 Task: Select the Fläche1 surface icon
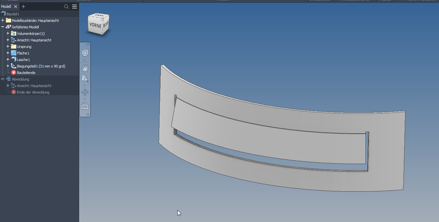tap(13, 53)
